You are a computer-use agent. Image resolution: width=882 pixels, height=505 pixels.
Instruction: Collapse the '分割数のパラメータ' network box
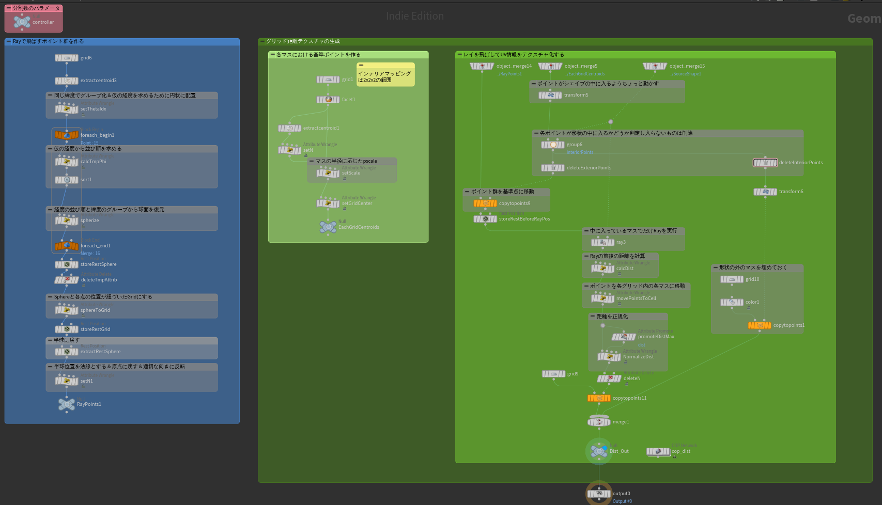pos(9,8)
